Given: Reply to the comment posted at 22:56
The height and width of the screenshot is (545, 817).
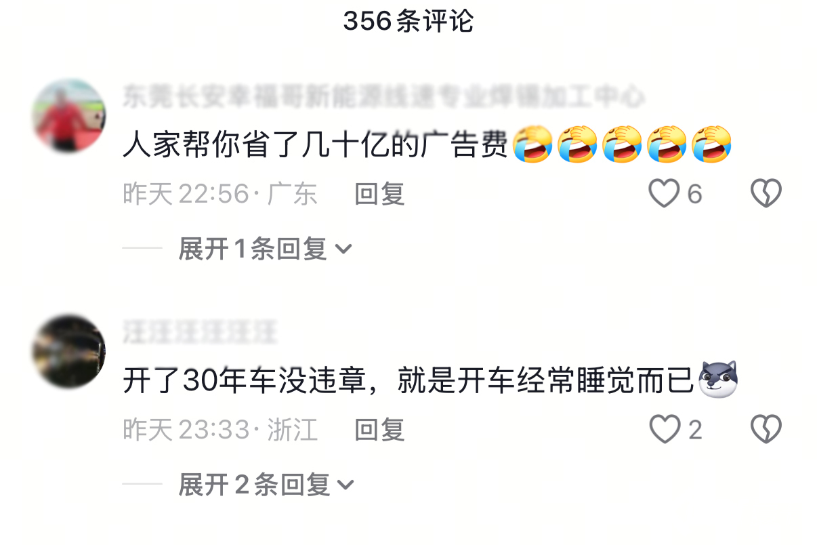Looking at the screenshot, I should (380, 195).
